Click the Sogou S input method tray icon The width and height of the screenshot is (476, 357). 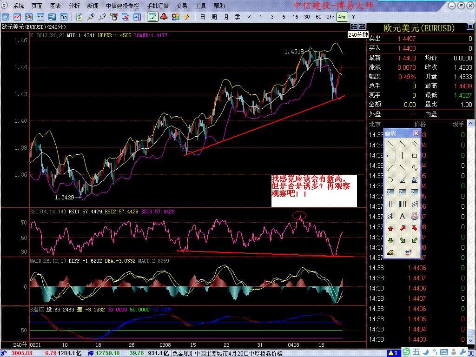407,352
